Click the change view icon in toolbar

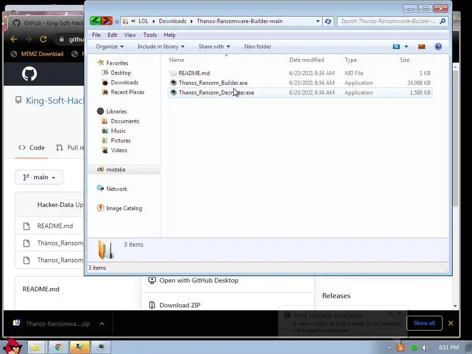(396, 47)
